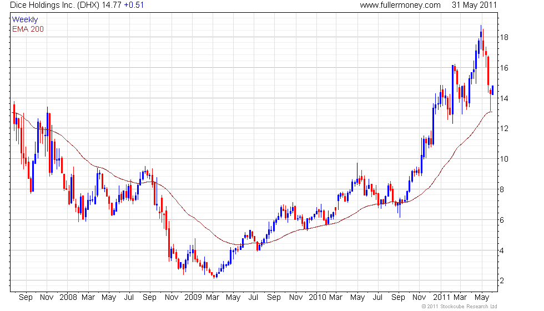Click the chart title 'Dice Holdings Inc. (DHX)'
The width and height of the screenshot is (544, 311).
[55, 5]
